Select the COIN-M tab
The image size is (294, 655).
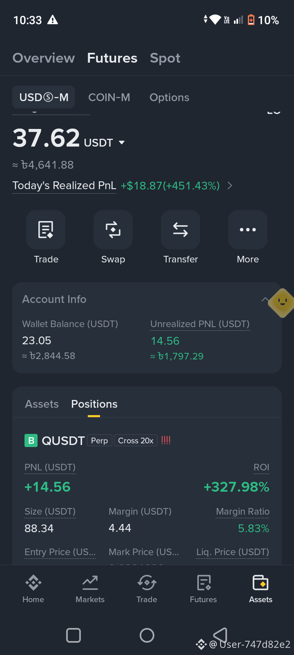pos(109,97)
